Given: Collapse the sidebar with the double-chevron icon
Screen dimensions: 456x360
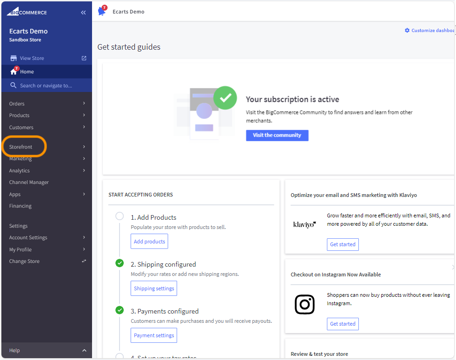Looking at the screenshot, I should pos(84,13).
